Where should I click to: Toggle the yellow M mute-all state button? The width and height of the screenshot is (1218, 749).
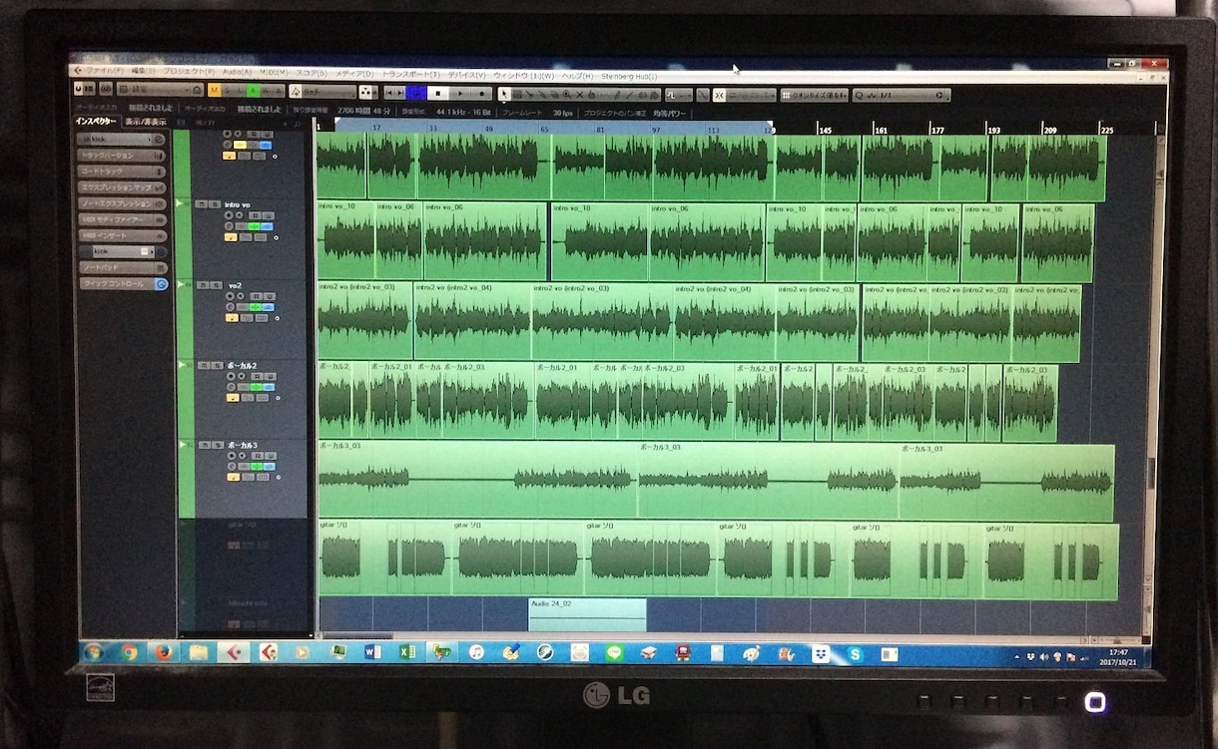(x=214, y=92)
